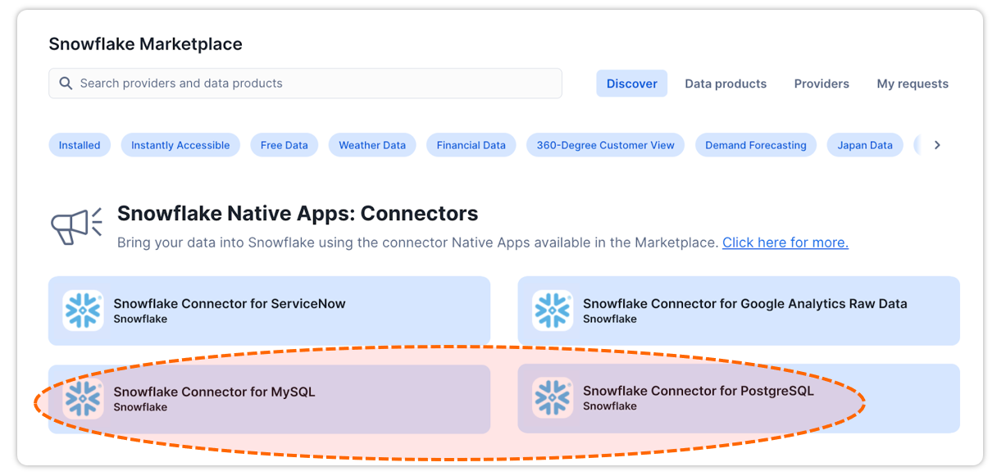Choose the Weather Data filter chip
This screenshot has height=476, width=997.
pyautogui.click(x=372, y=145)
